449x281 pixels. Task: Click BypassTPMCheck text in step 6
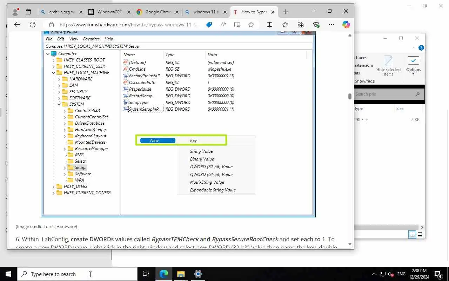(x=175, y=239)
